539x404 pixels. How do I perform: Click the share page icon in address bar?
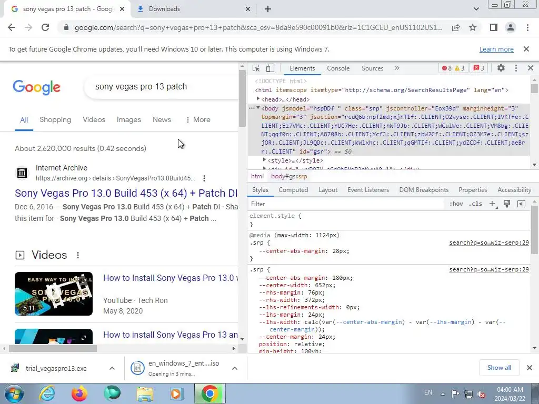tap(456, 27)
